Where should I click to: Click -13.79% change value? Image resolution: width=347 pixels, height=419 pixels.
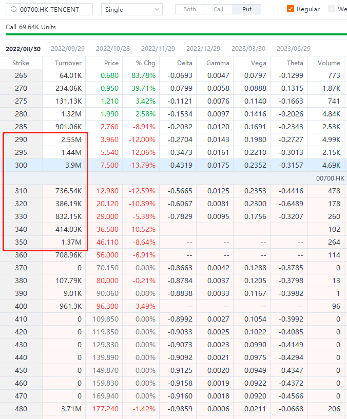[x=142, y=166]
